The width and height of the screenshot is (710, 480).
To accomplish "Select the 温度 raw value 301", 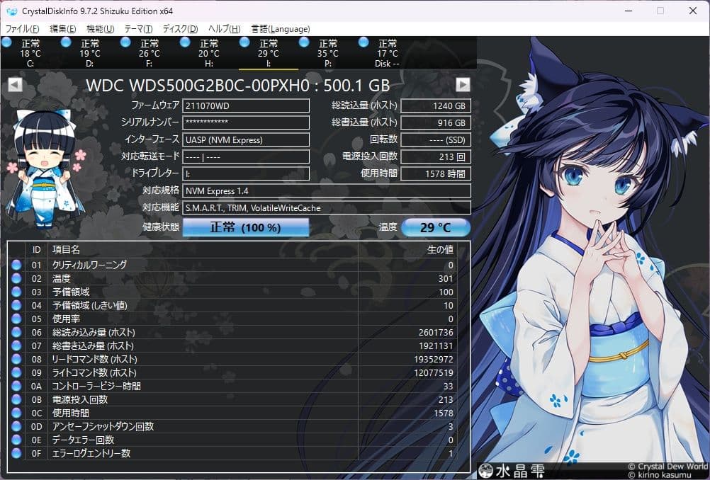I will pyautogui.click(x=446, y=279).
